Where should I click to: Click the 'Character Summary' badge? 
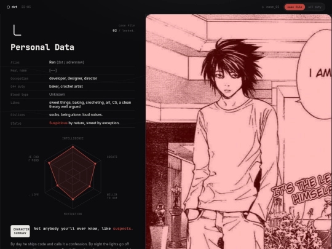click(20, 231)
